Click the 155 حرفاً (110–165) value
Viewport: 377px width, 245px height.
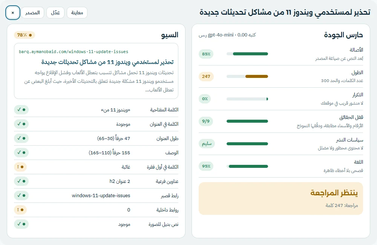109,153
